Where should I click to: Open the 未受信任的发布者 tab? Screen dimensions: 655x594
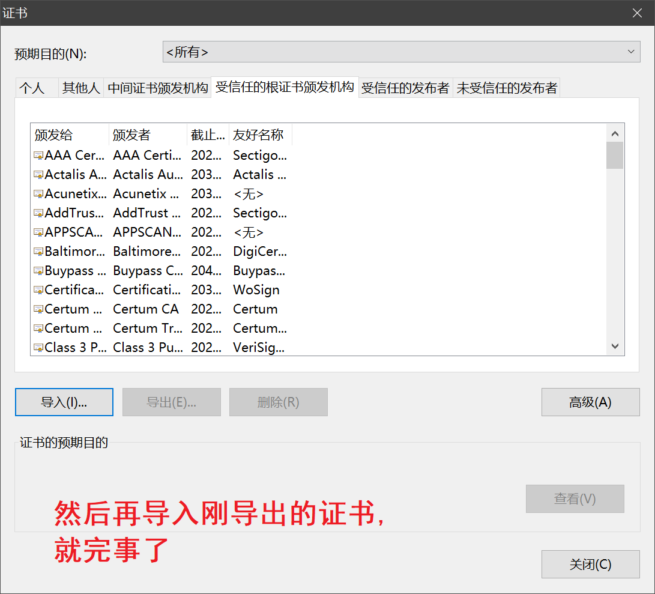[x=507, y=88]
